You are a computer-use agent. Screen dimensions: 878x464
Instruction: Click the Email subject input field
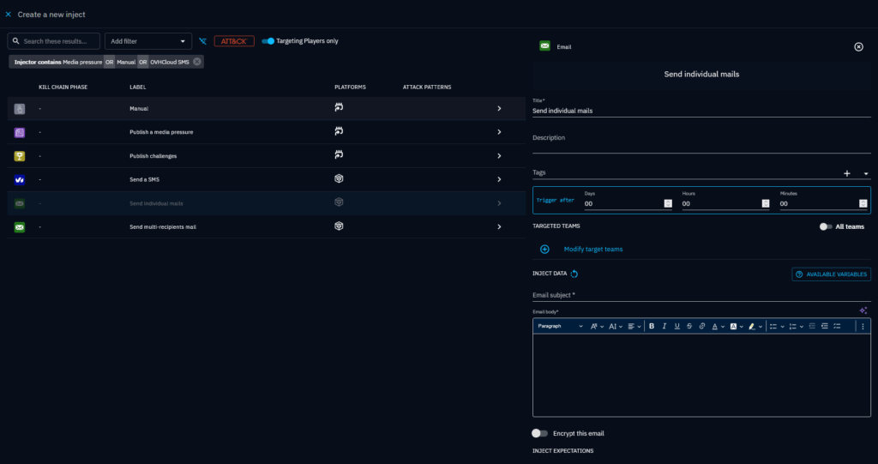(x=701, y=295)
